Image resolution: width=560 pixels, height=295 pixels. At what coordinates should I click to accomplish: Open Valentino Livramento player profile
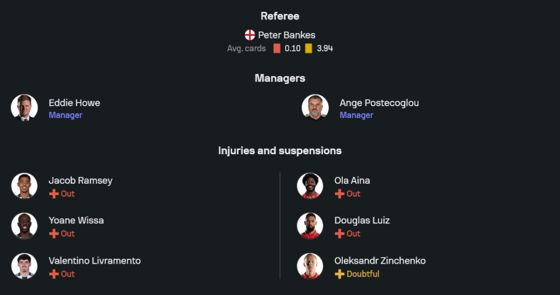coord(95,260)
